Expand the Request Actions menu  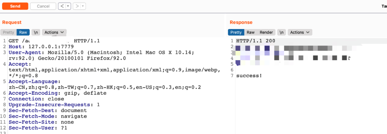click(54, 32)
